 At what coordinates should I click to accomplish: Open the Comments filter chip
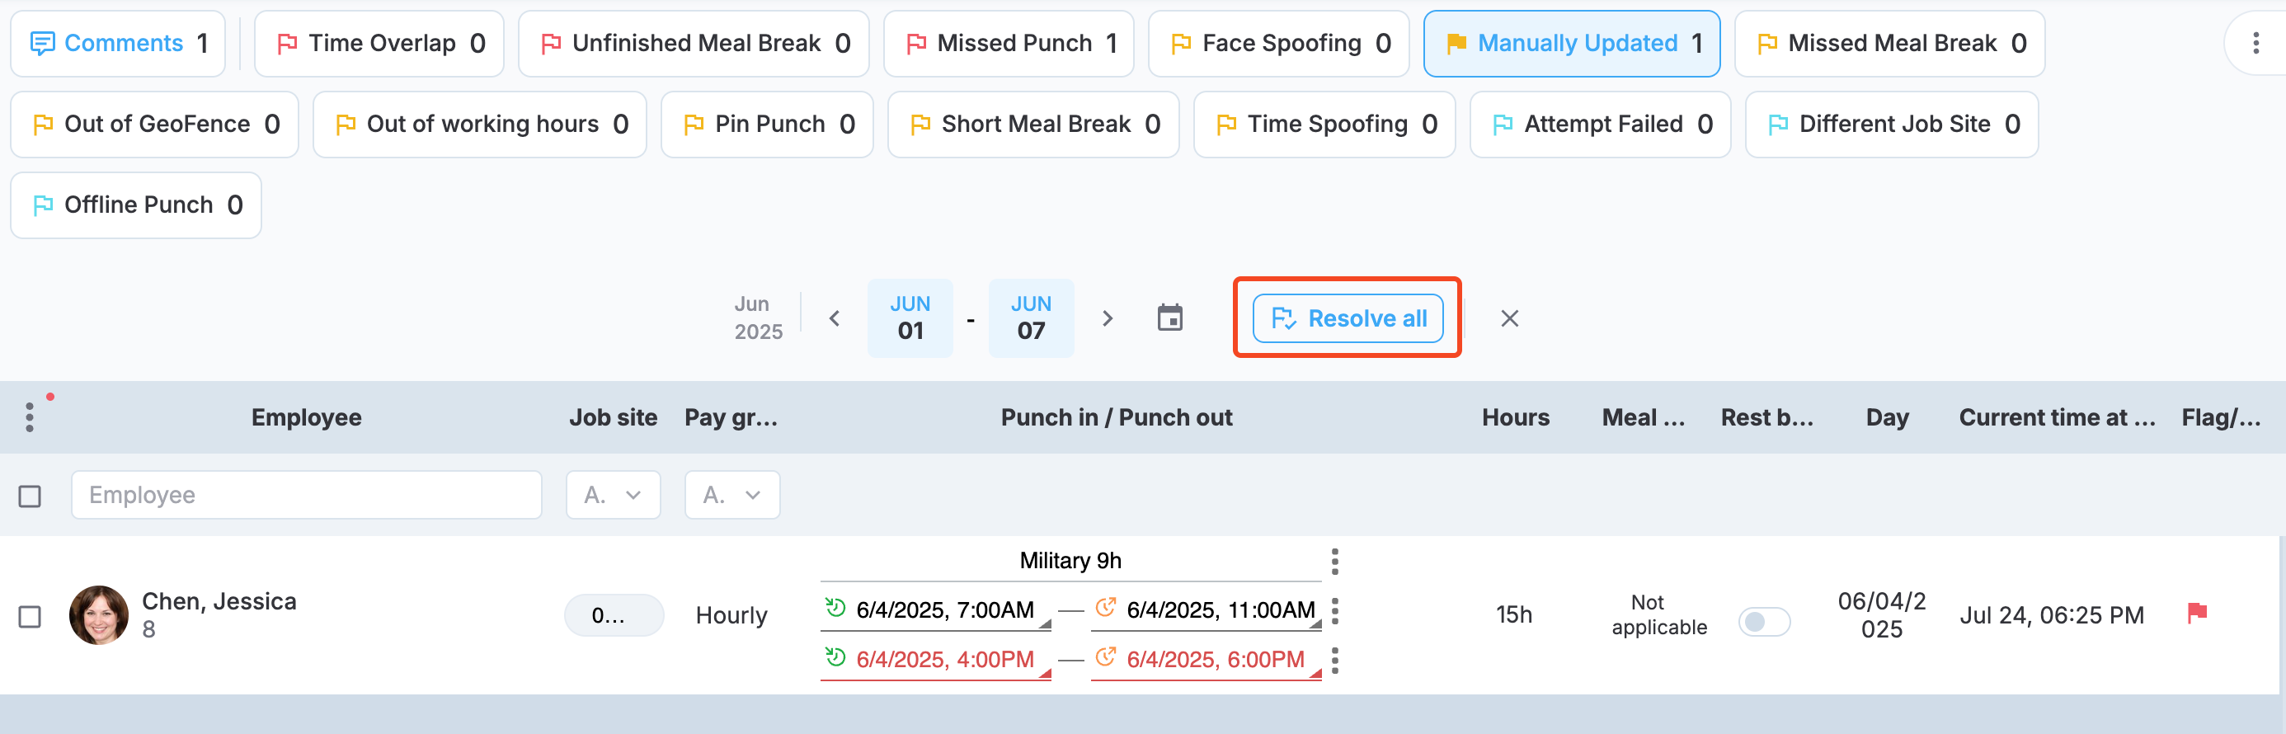118,44
